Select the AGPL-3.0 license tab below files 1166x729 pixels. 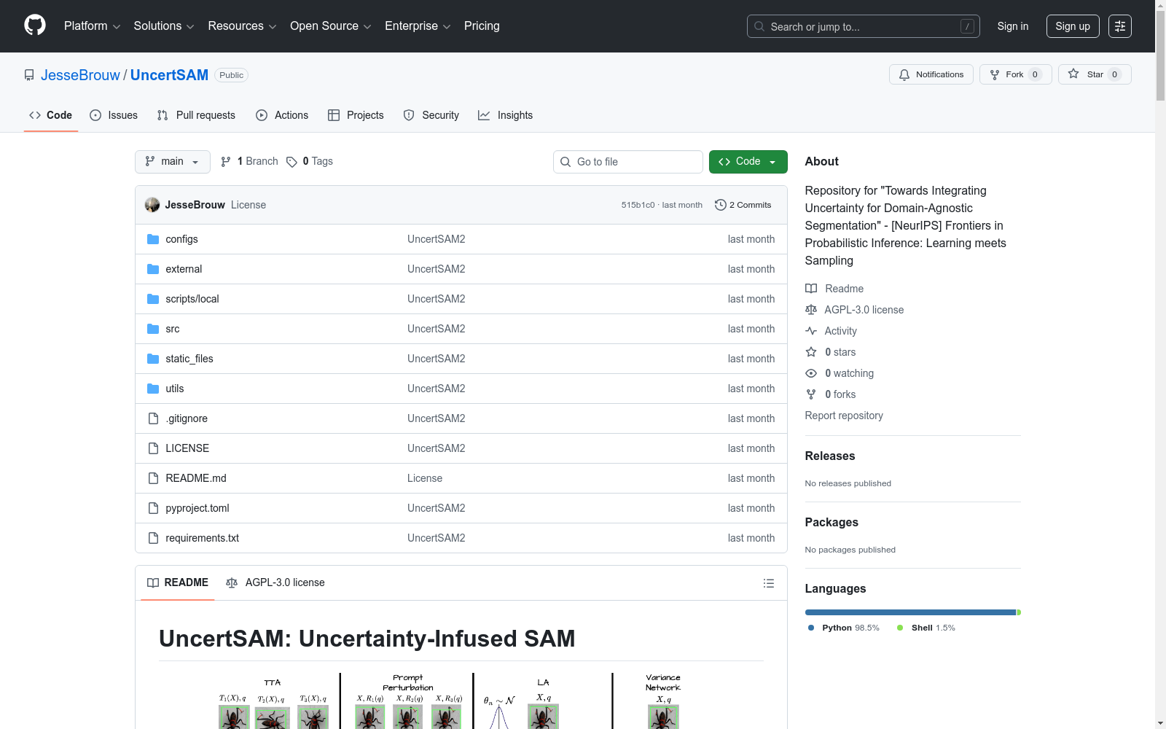tap(275, 582)
